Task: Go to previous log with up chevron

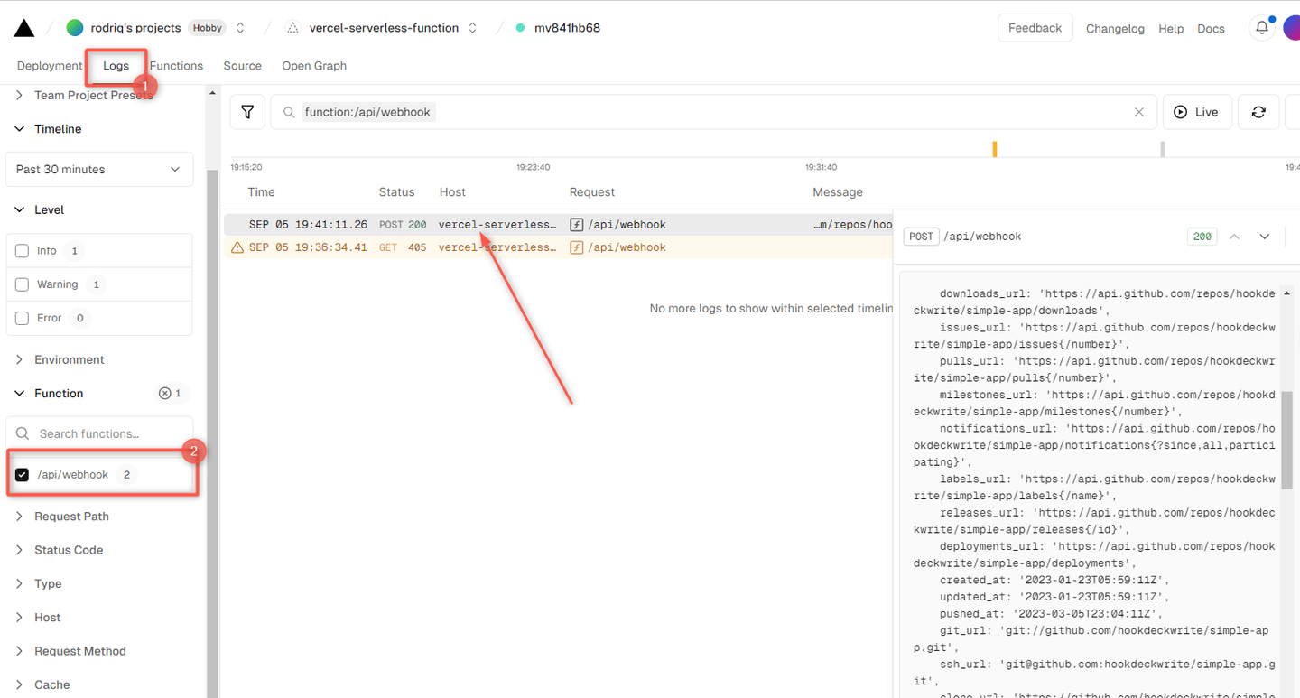Action: 1234,237
